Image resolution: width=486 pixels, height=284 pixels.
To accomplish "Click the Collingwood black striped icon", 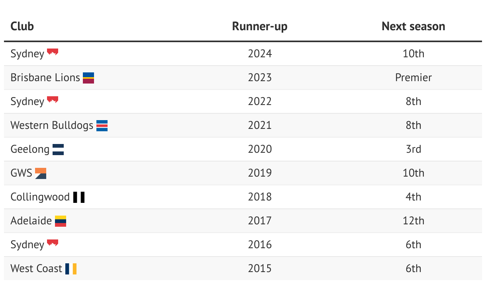I will coord(79,197).
